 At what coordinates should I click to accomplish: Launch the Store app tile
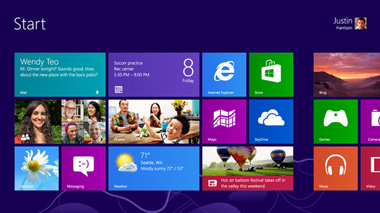tap(271, 75)
